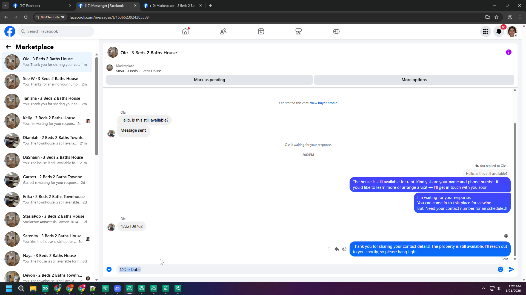Send the message with the arrow icon
This screenshot has height=295, width=526.
(x=511, y=269)
